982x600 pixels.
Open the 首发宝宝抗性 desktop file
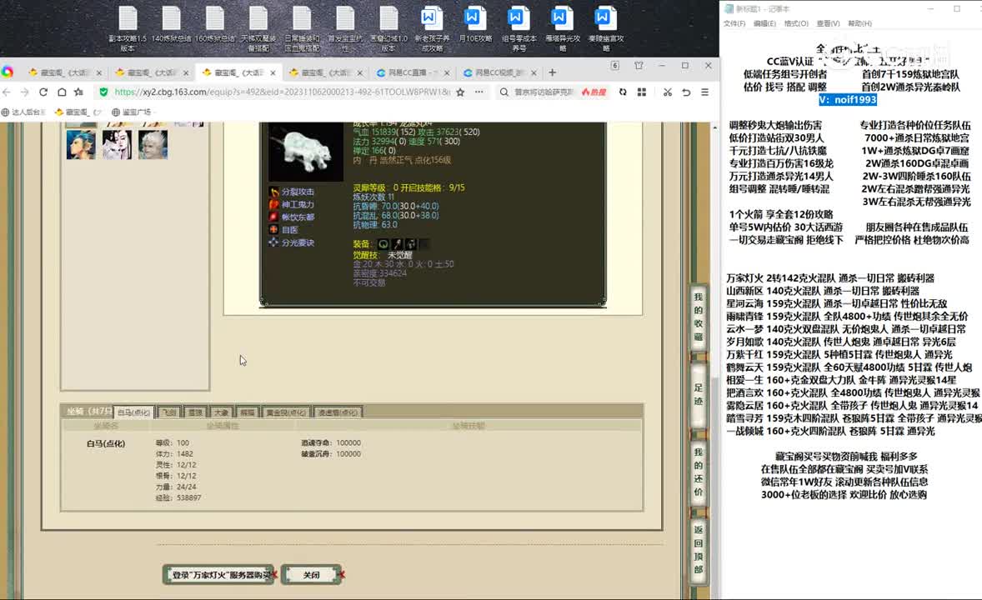click(x=345, y=28)
